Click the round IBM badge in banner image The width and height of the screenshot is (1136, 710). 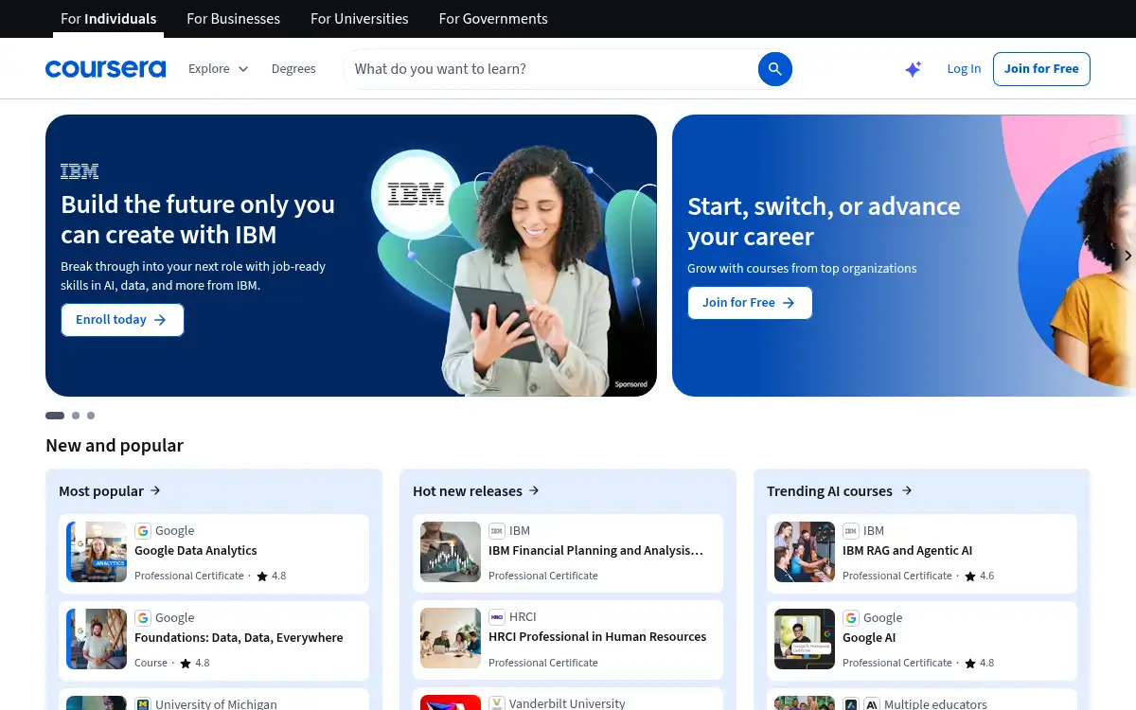pyautogui.click(x=416, y=195)
